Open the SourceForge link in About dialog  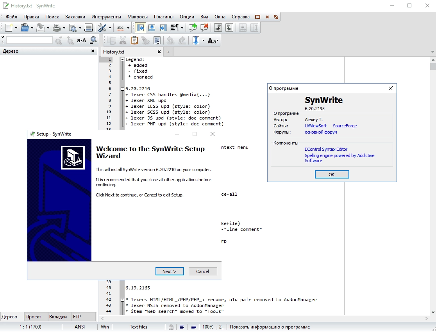click(345, 126)
